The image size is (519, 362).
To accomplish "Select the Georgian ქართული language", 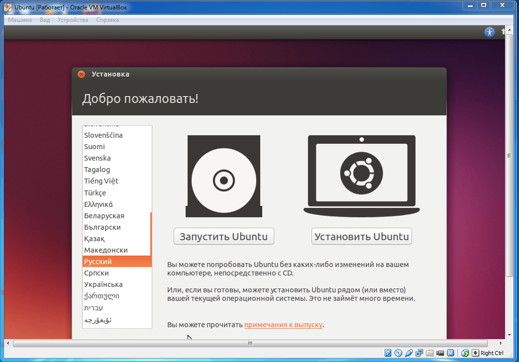I will click(116, 296).
